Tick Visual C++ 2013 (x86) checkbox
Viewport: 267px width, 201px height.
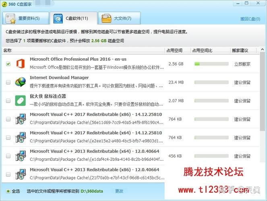click(x=8, y=174)
